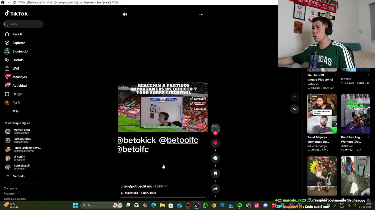Screen dimensions: 375x210
Task: Open comments with the speech bubble icon
Action: [x=215, y=158]
